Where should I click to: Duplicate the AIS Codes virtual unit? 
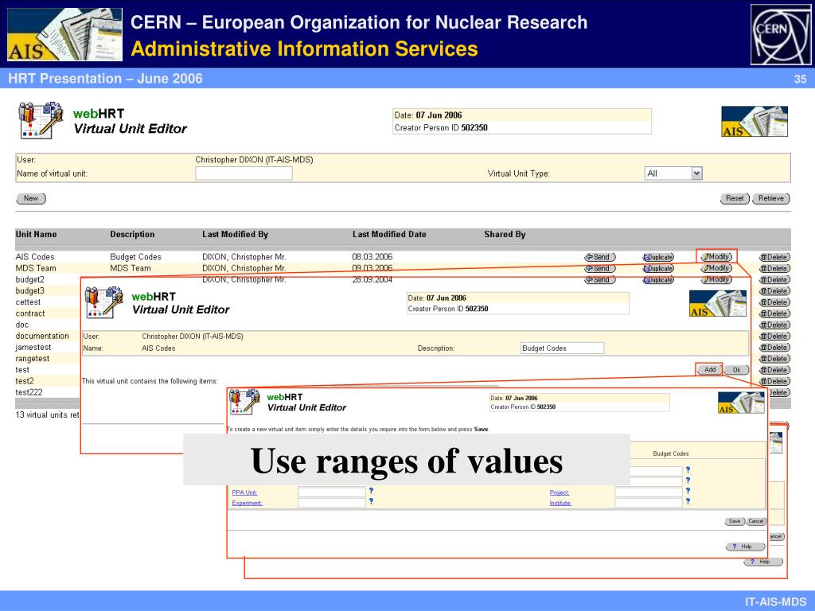coord(658,257)
